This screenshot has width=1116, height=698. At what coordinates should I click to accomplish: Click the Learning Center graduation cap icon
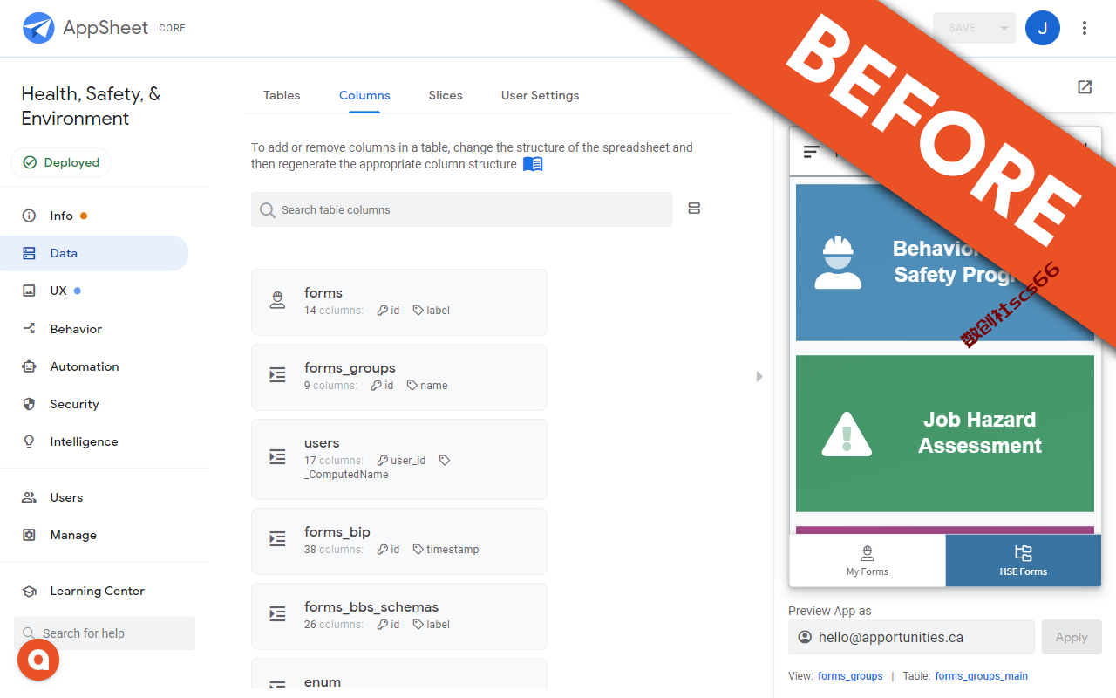(x=29, y=591)
